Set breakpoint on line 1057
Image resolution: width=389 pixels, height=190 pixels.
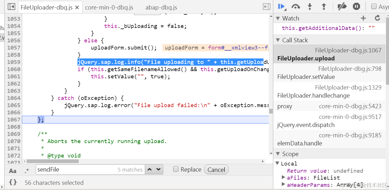pyautogui.click(x=14, y=48)
